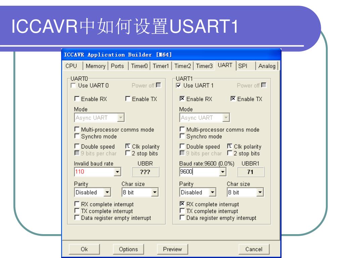Select the UART tab
344x258 pixels.
pyautogui.click(x=225, y=66)
